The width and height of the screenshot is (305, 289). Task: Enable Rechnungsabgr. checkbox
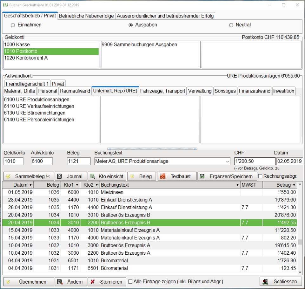click(x=260, y=176)
